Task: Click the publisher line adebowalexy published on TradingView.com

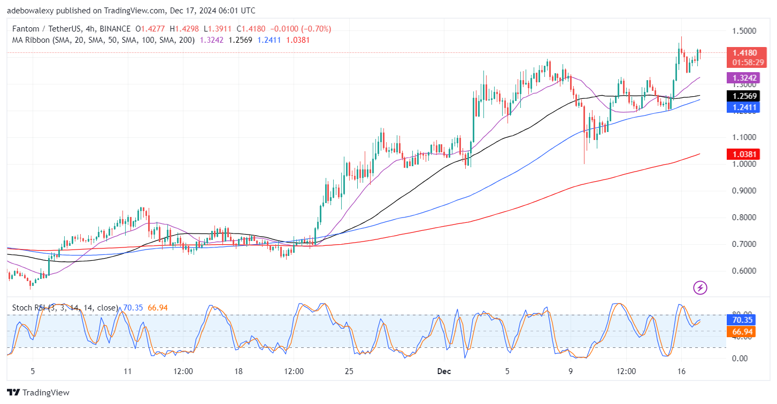Action: 131,11
